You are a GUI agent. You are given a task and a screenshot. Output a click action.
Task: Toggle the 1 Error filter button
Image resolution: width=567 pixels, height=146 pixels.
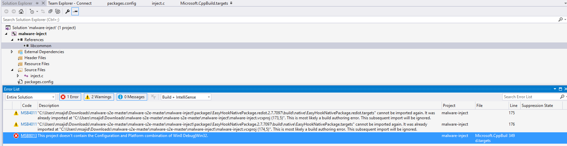coord(70,97)
